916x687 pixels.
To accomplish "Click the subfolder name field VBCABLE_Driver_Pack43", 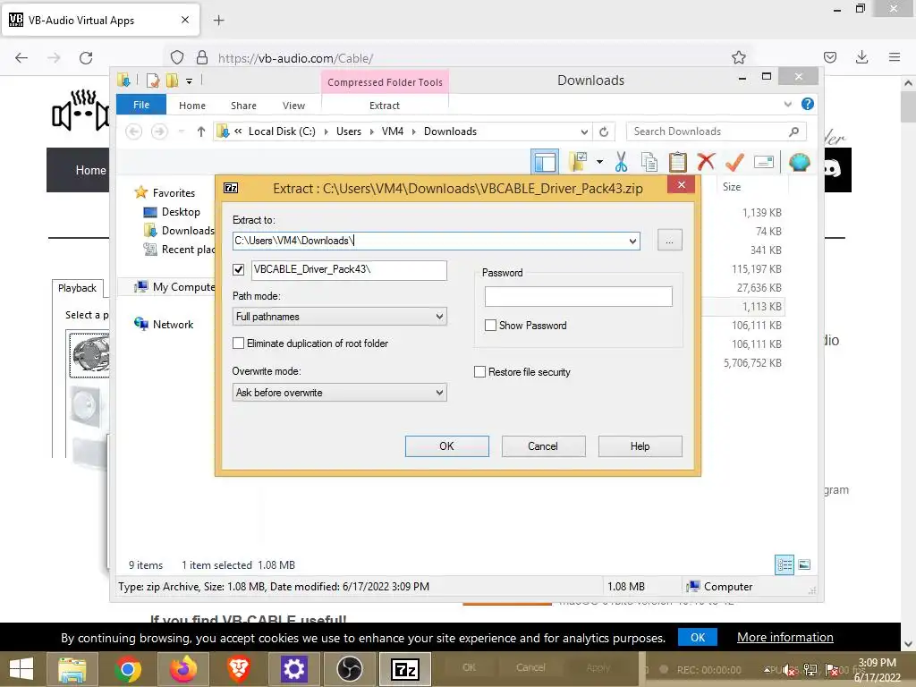I will pyautogui.click(x=350, y=270).
